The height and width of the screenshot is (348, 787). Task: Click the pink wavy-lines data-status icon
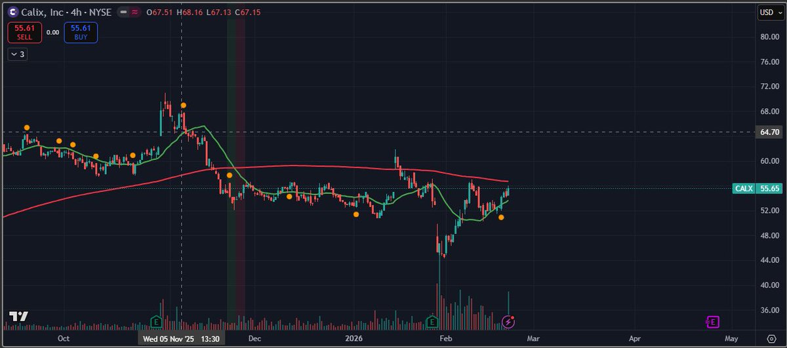point(134,12)
